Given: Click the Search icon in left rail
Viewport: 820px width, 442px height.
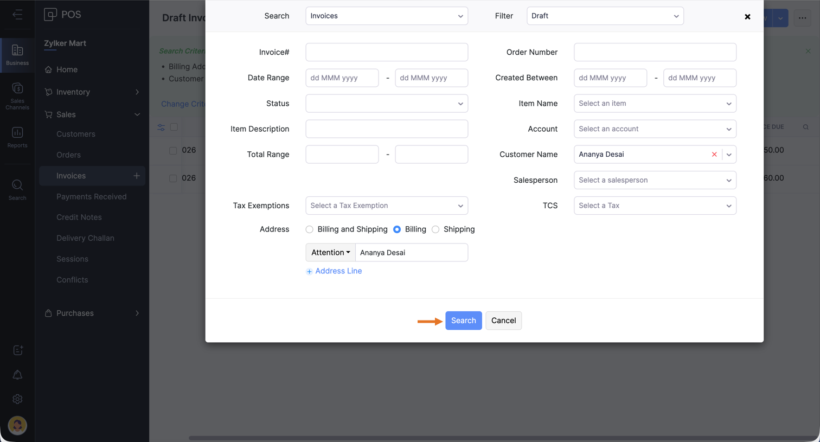Looking at the screenshot, I should pyautogui.click(x=17, y=189).
